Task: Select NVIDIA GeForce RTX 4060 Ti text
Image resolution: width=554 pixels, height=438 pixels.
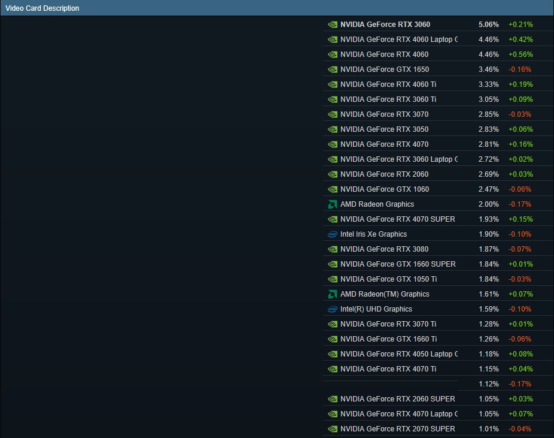Action: [388, 84]
